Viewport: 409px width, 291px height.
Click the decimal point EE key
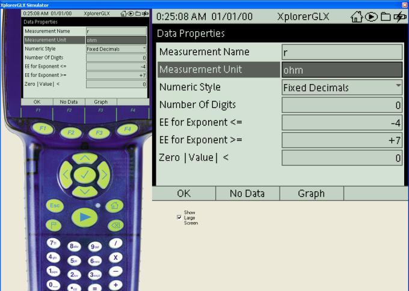(74, 288)
